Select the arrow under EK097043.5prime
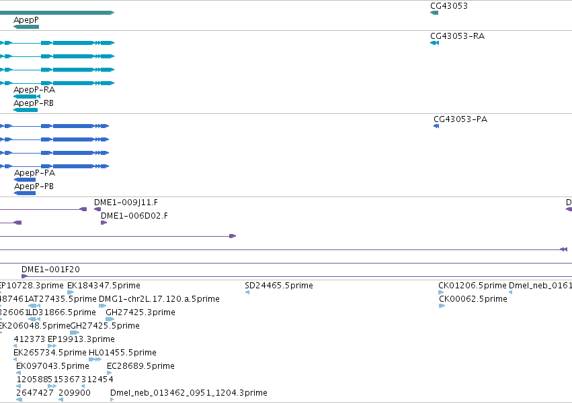The width and height of the screenshot is (572, 403). point(19,373)
